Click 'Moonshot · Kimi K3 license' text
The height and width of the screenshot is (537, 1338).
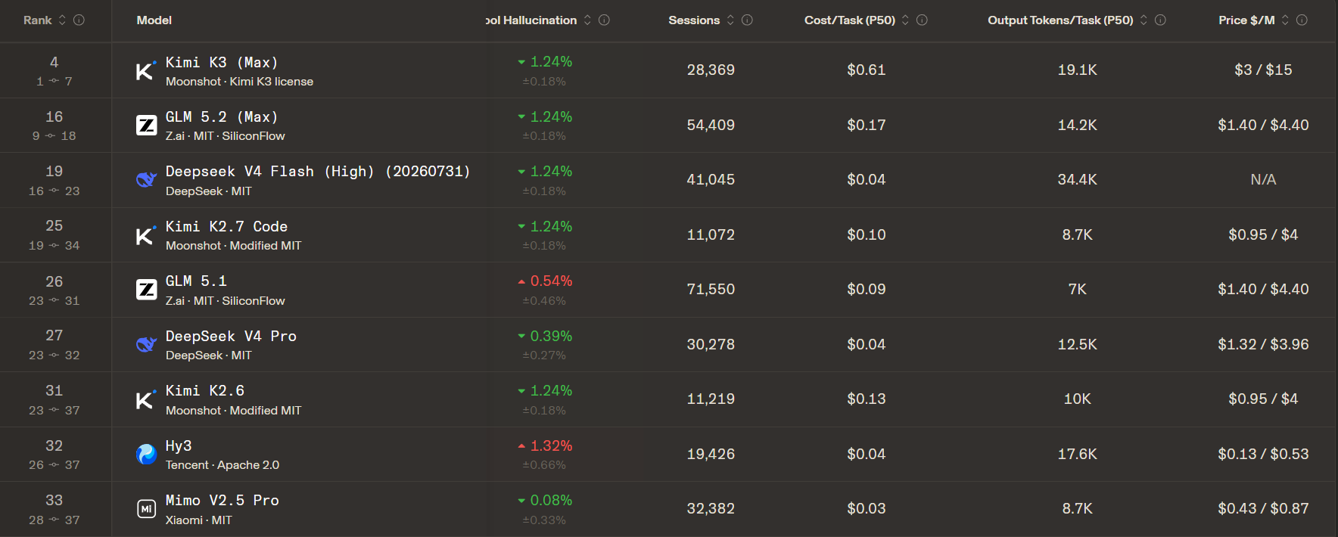click(239, 82)
